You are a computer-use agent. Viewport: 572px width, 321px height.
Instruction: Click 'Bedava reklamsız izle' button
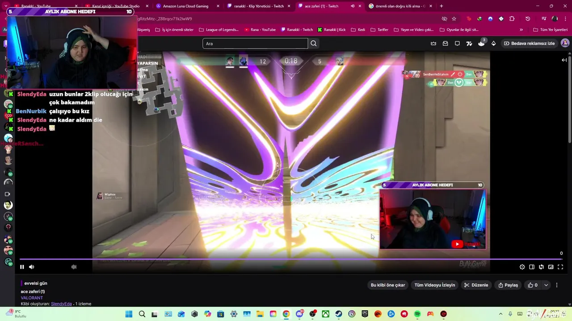tap(529, 43)
